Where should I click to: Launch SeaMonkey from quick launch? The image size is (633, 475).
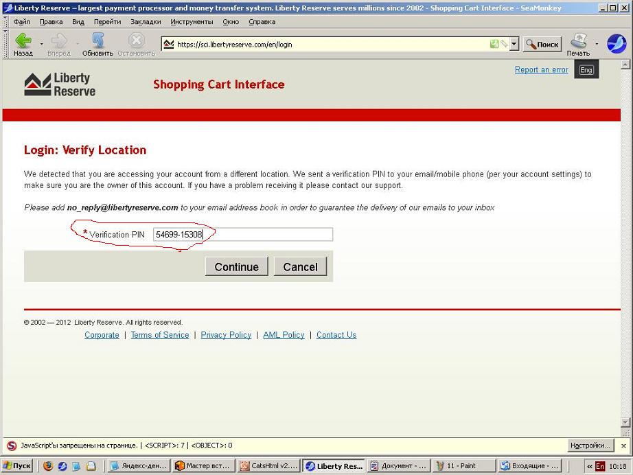(x=62, y=466)
